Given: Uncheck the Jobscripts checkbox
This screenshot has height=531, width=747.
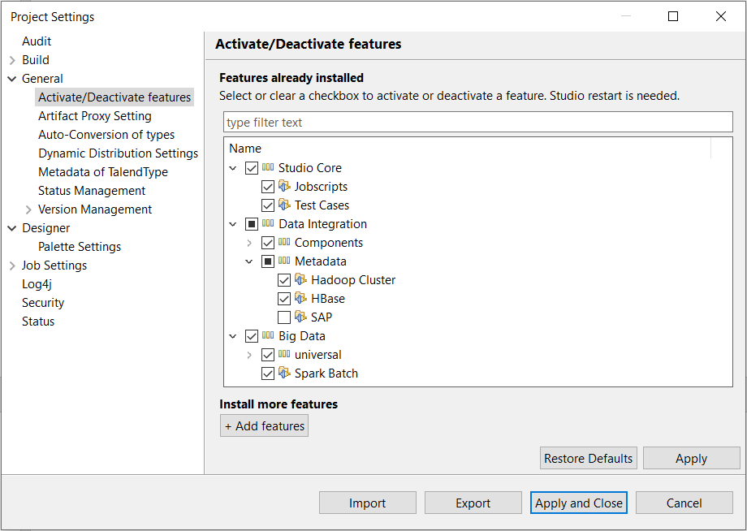Looking at the screenshot, I should coord(268,186).
